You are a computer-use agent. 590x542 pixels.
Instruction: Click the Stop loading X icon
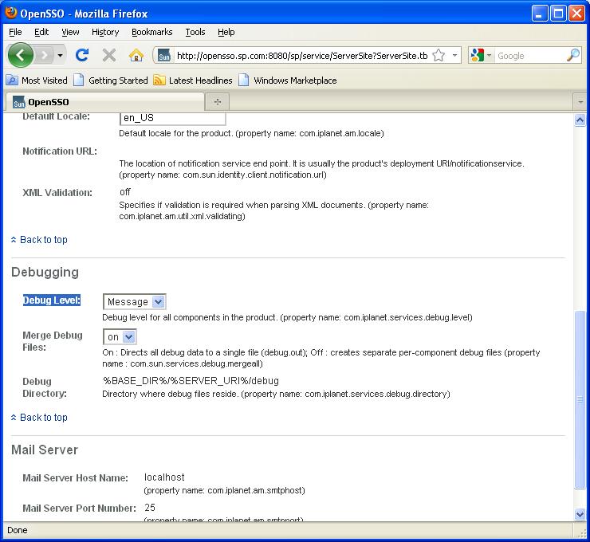point(109,55)
